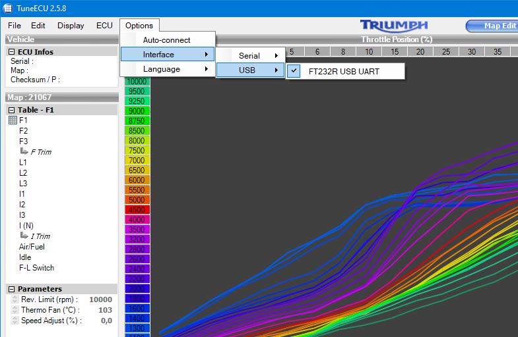Collapse the Parameters section
518x337 pixels.
coord(11,289)
